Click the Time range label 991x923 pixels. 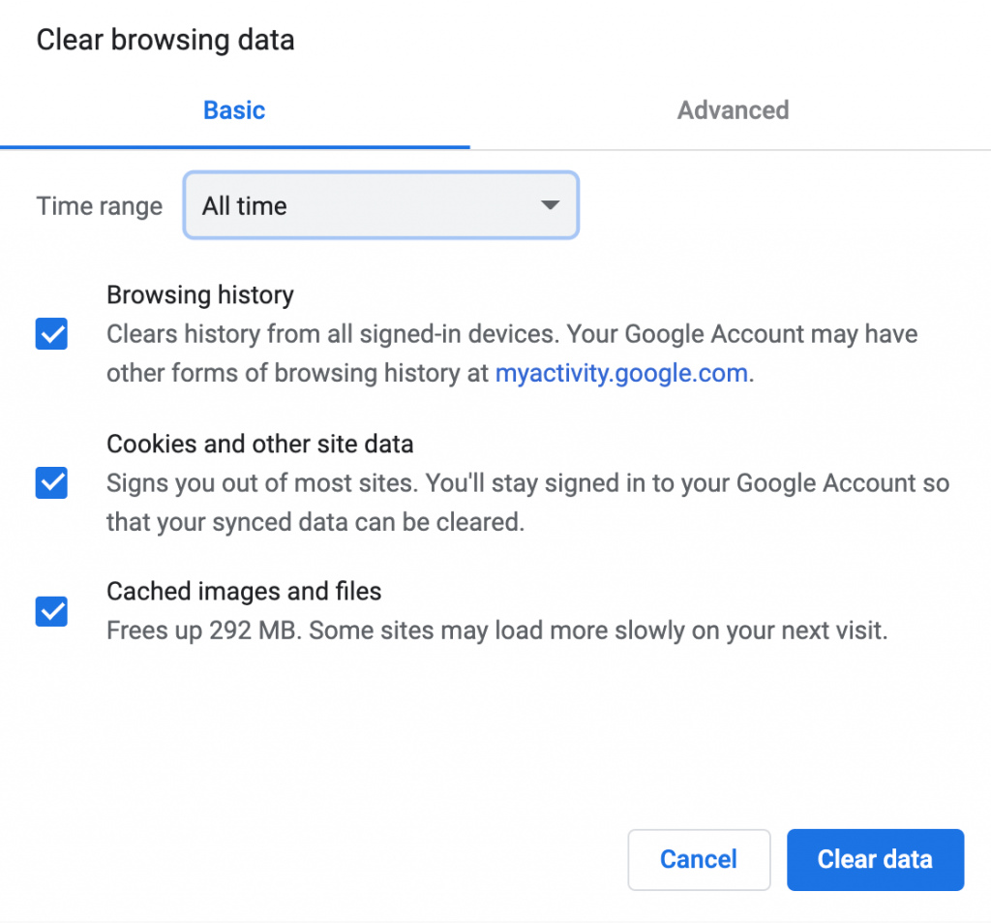point(98,205)
